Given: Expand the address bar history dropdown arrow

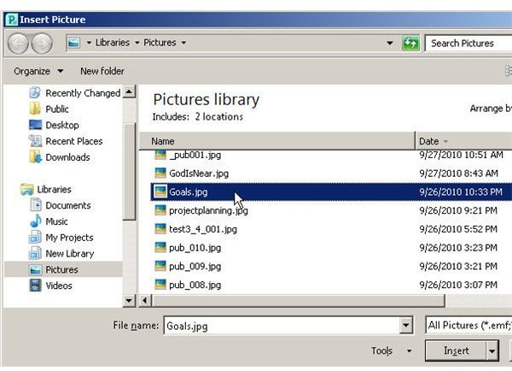Looking at the screenshot, I should 390,43.
